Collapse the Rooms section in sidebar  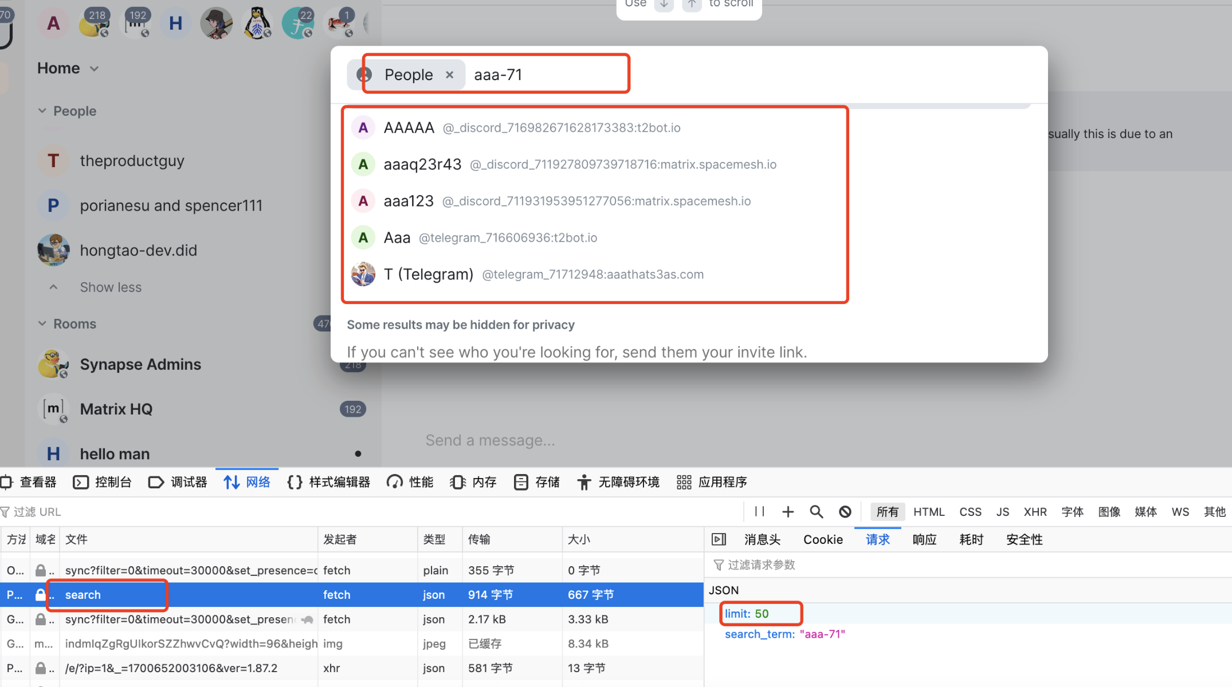(x=42, y=323)
